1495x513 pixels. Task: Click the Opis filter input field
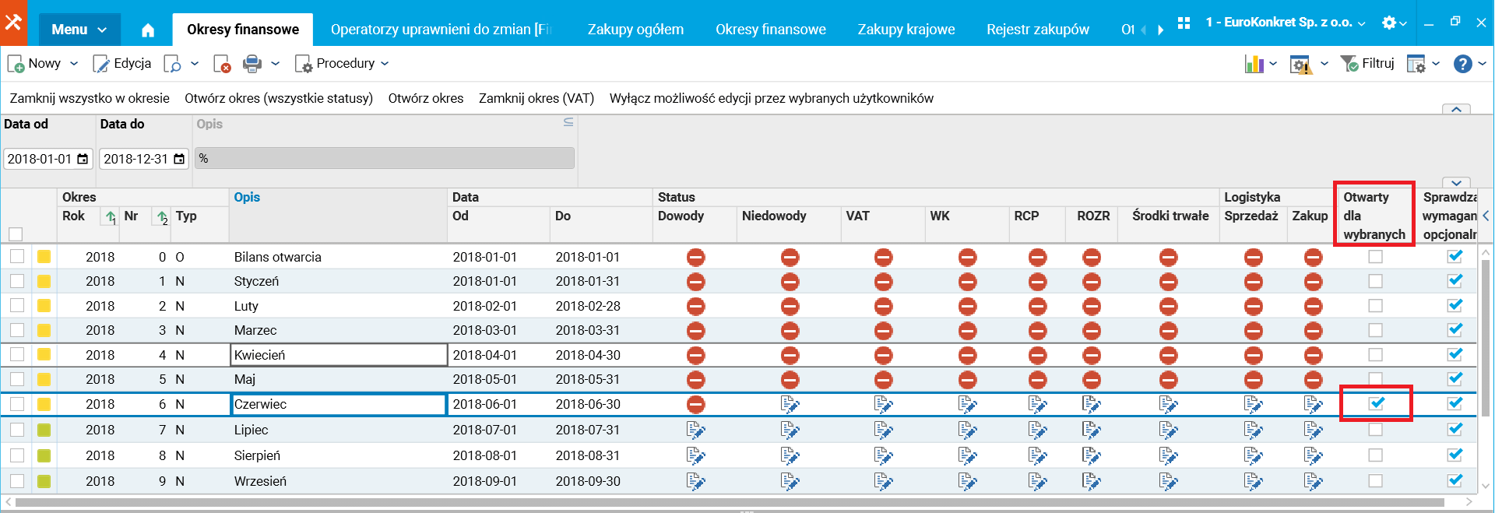(x=385, y=159)
